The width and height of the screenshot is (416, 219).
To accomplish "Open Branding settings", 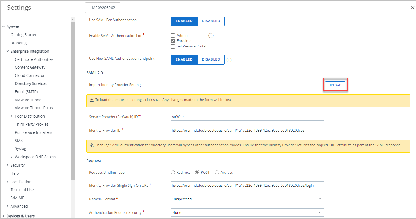I will coord(18,43).
